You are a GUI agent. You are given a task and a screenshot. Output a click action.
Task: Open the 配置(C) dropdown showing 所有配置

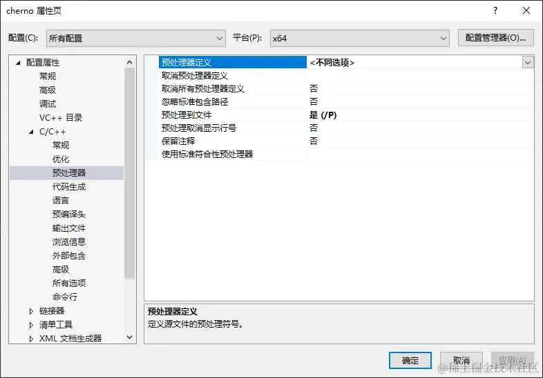click(135, 39)
